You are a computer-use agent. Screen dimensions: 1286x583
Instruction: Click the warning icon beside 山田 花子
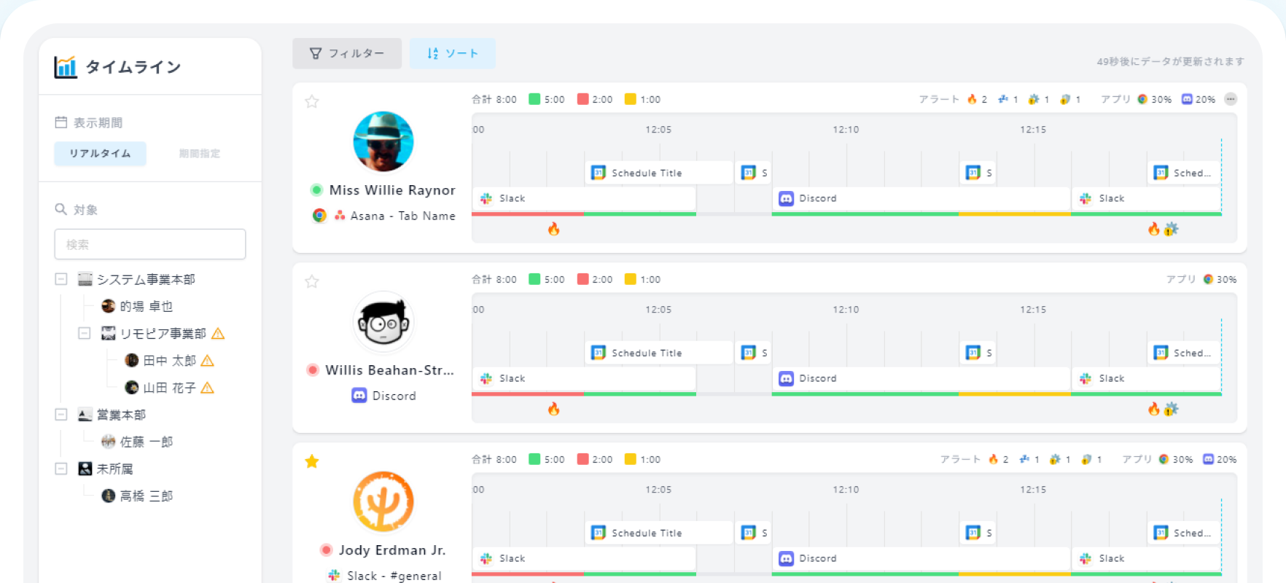(x=207, y=388)
